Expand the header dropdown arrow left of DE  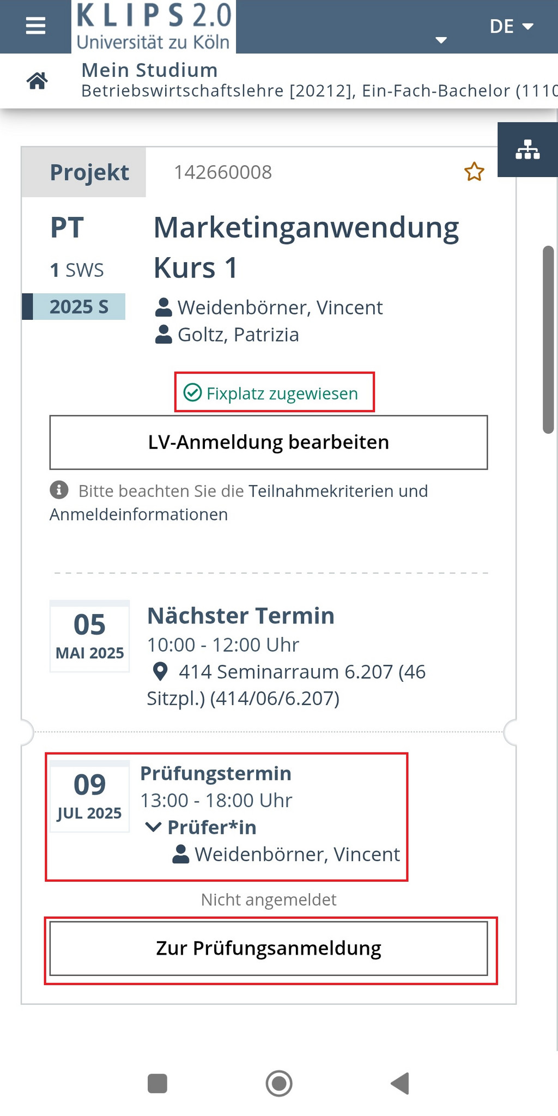(441, 40)
